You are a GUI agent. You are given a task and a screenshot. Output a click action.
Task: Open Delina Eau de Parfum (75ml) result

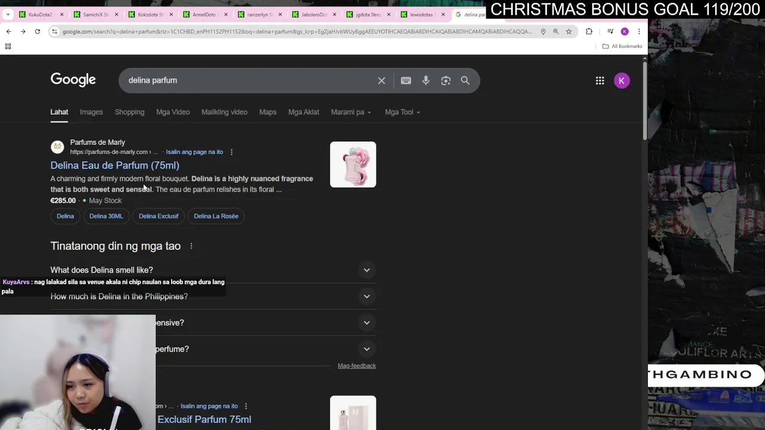click(115, 165)
